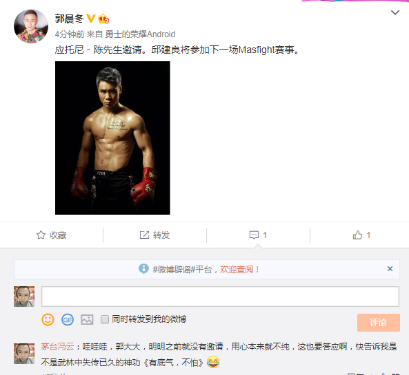Image resolution: width=409 pixels, height=375 pixels.
Task: Toggle the comments section via comment icon
Action: pyautogui.click(x=254, y=235)
